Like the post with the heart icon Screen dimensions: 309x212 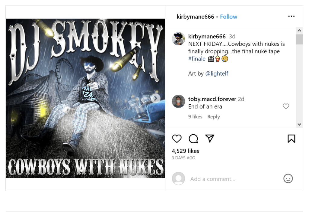coord(177,139)
